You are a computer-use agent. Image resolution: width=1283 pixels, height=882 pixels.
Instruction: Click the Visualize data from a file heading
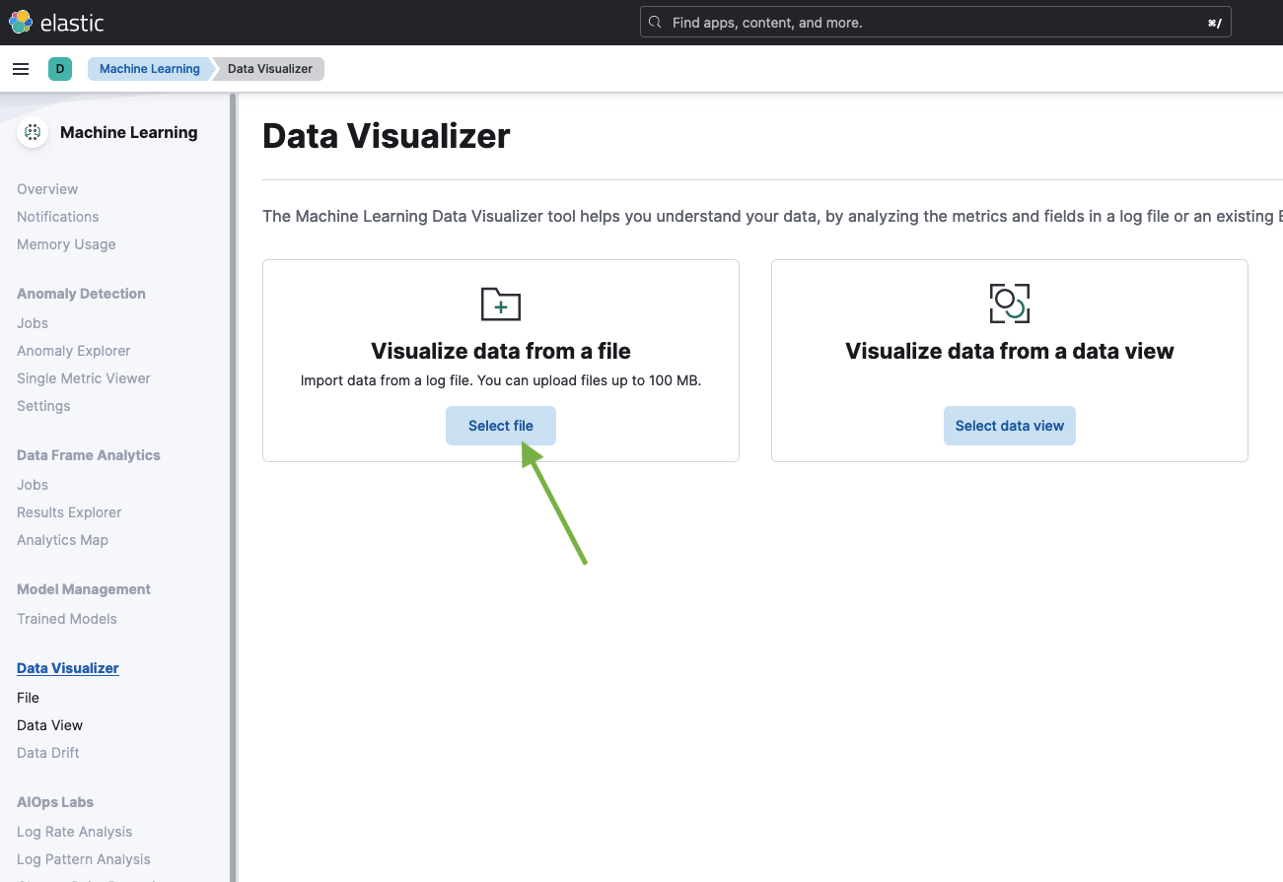pyautogui.click(x=501, y=351)
